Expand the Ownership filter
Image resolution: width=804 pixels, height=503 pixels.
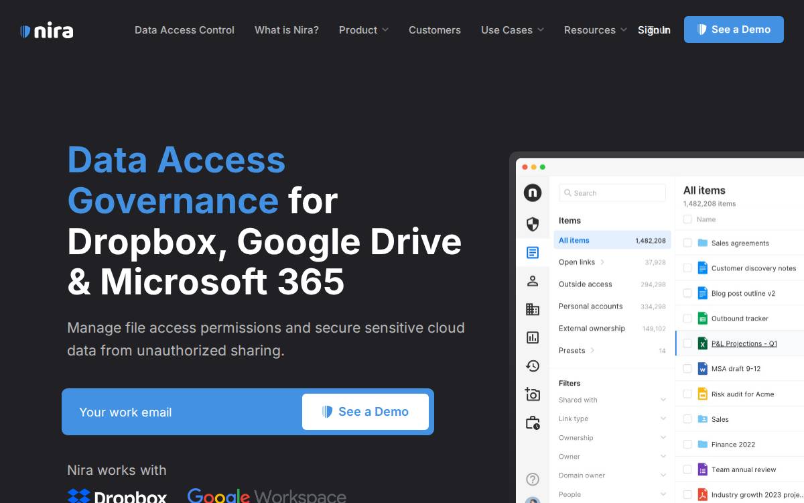tap(612, 438)
